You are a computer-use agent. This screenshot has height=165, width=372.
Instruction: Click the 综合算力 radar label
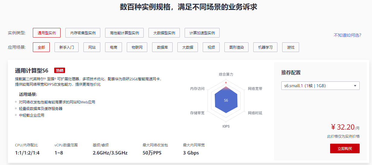226,74
